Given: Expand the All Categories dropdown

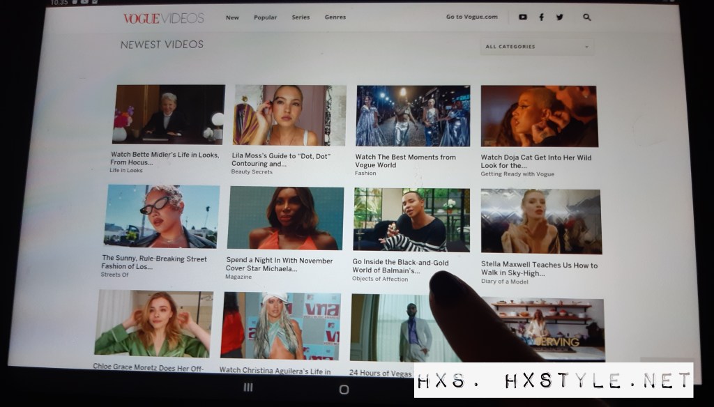Looking at the screenshot, I should [537, 47].
